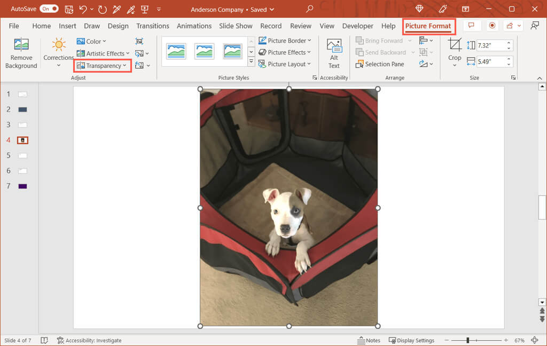
Task: Open the Corrections brightness tool
Action: coord(59,45)
